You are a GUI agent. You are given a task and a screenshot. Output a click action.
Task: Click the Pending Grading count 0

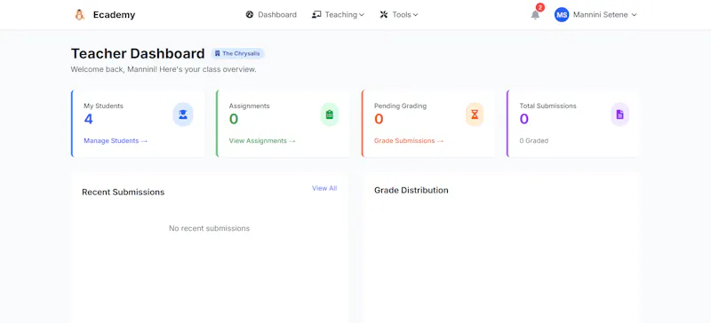point(379,119)
